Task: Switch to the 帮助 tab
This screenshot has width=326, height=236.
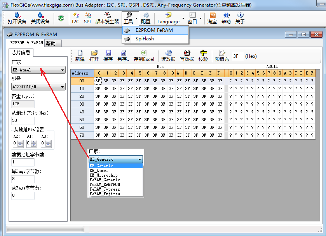Action: coord(51,43)
